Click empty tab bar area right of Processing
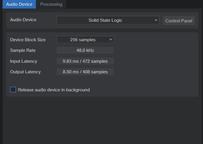 tap(132, 4)
